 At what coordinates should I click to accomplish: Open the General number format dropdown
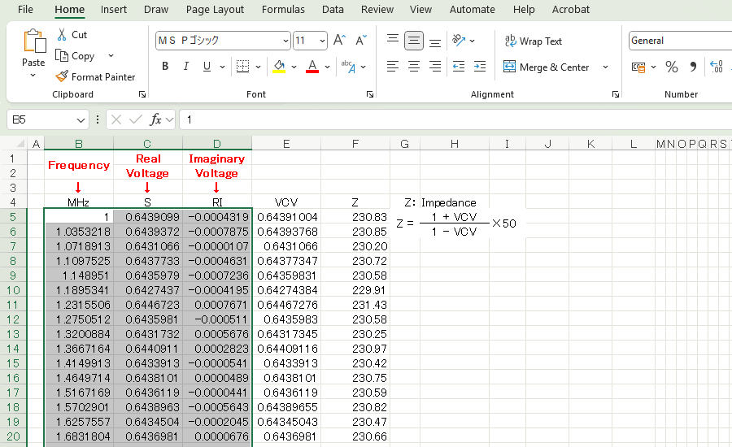coord(680,41)
